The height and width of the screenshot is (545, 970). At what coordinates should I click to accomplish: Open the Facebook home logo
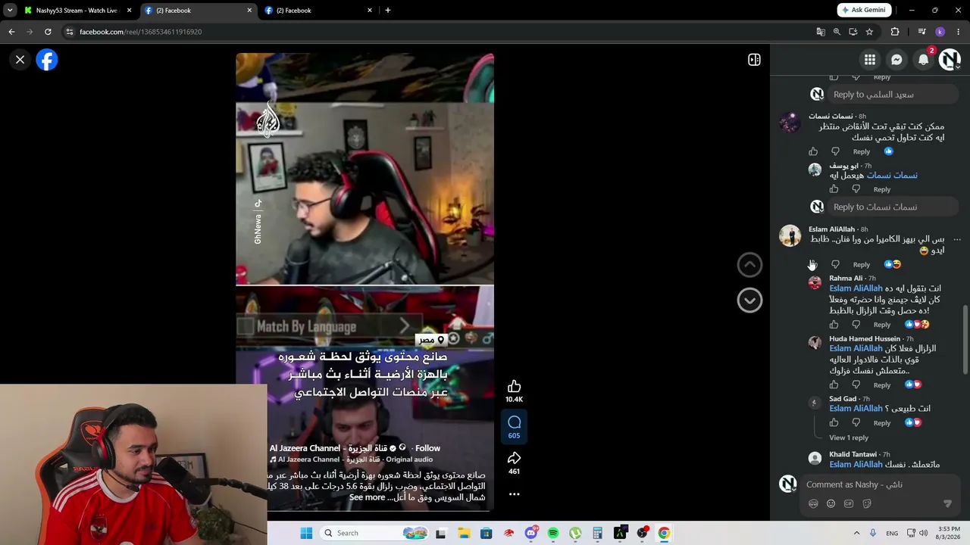pyautogui.click(x=47, y=60)
